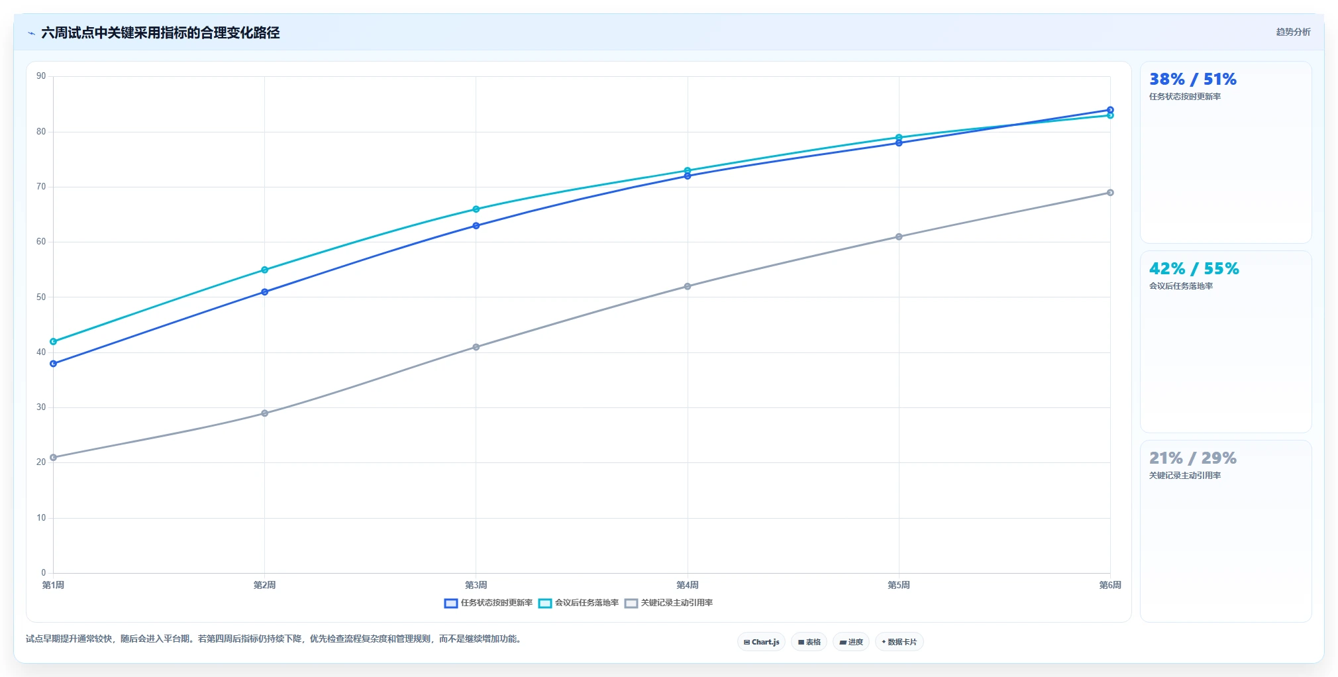
Task: Click the week 5 point on the gray line
Action: (x=899, y=236)
